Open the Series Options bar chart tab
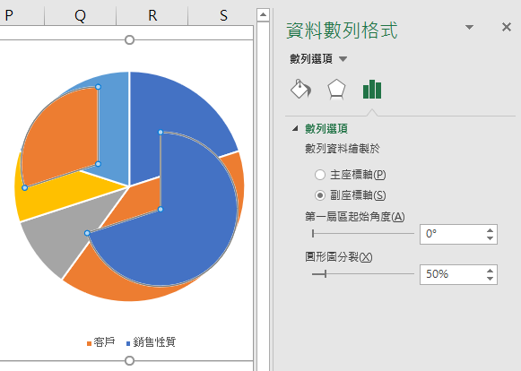The image size is (521, 371). click(x=372, y=90)
